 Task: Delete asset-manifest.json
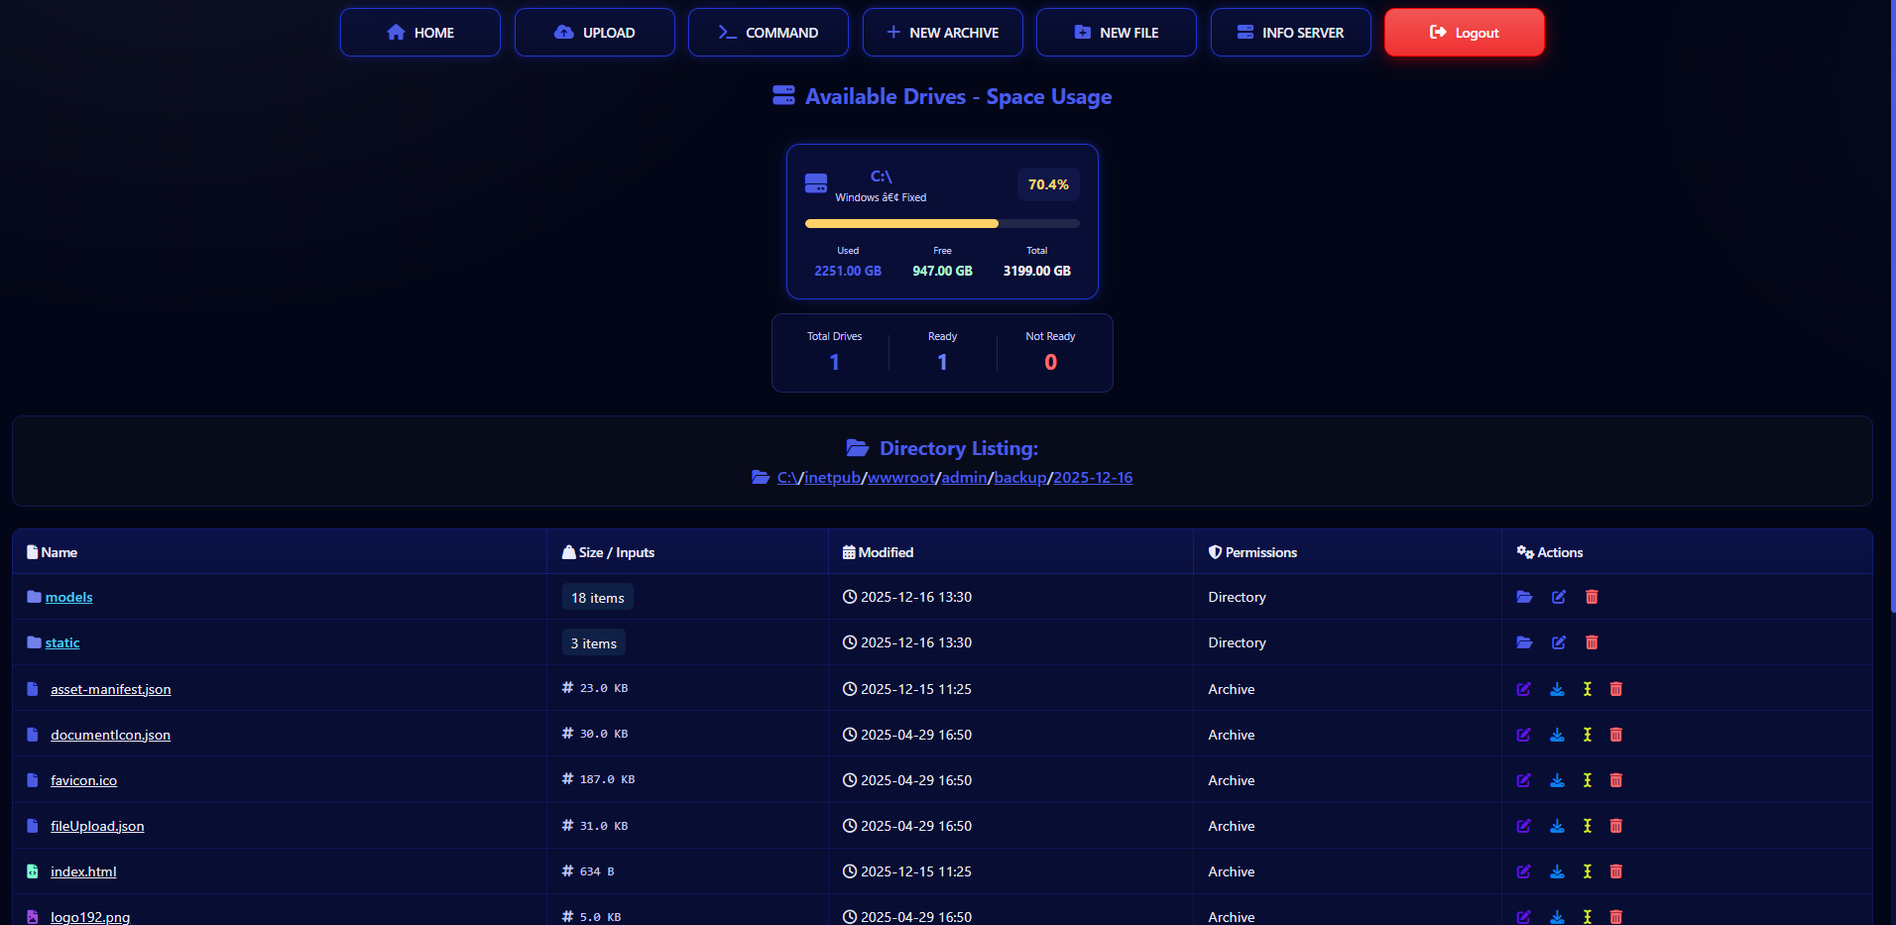click(1616, 689)
